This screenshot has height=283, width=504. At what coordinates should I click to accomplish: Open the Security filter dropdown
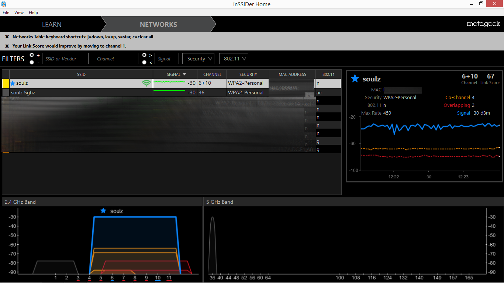pyautogui.click(x=198, y=59)
